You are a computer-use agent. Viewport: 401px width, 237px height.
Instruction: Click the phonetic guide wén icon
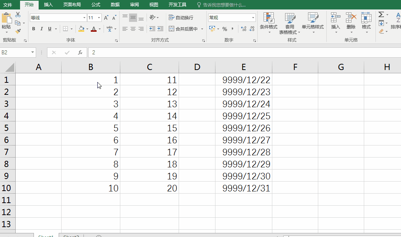click(109, 29)
